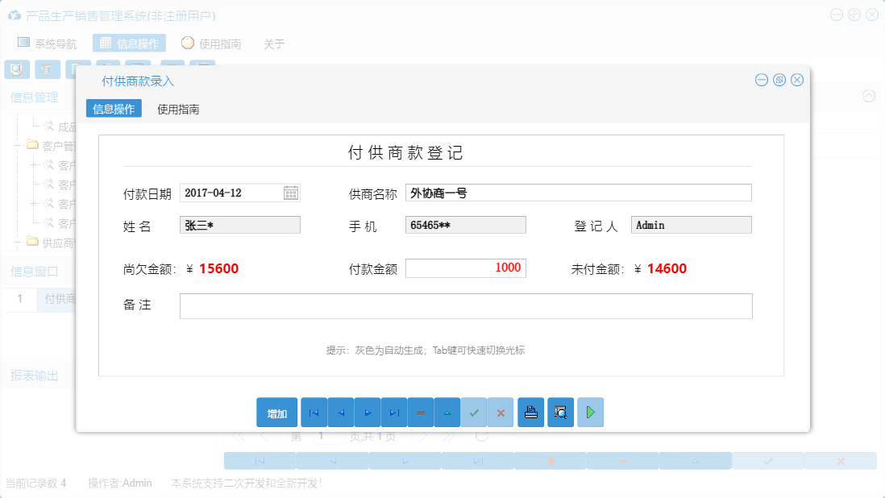
Task: Jump to the first record using navigation arrows
Action: click(x=314, y=412)
